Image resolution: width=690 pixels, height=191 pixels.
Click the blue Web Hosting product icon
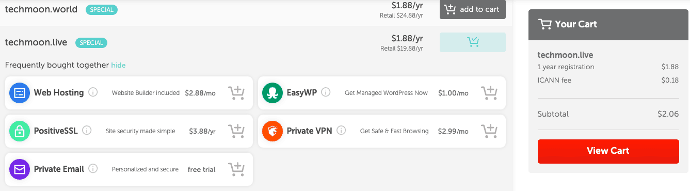point(20,93)
